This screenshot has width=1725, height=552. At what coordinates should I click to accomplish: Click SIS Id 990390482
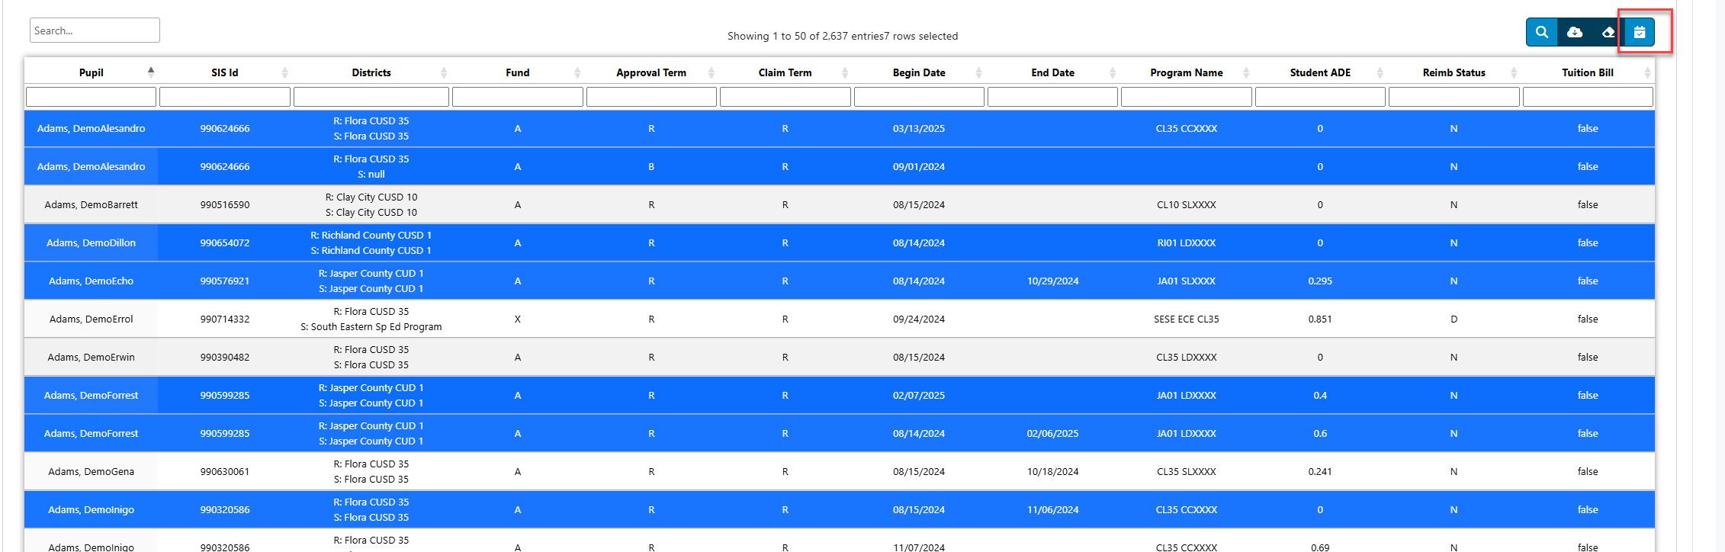(x=225, y=357)
